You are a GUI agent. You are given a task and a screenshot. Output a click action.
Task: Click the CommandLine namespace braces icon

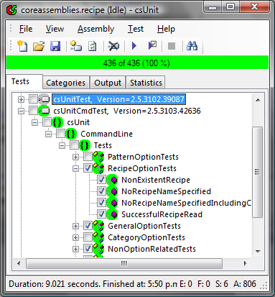(x=71, y=134)
